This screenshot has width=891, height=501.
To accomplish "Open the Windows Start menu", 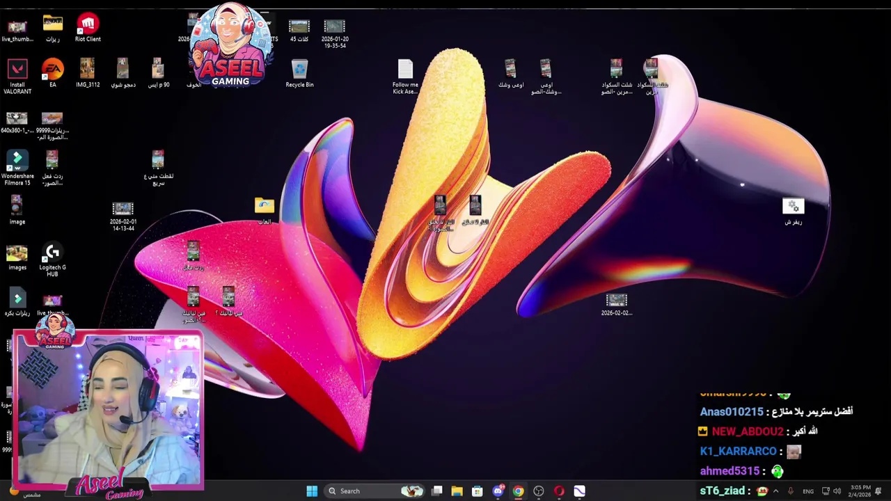I will pos(312,491).
